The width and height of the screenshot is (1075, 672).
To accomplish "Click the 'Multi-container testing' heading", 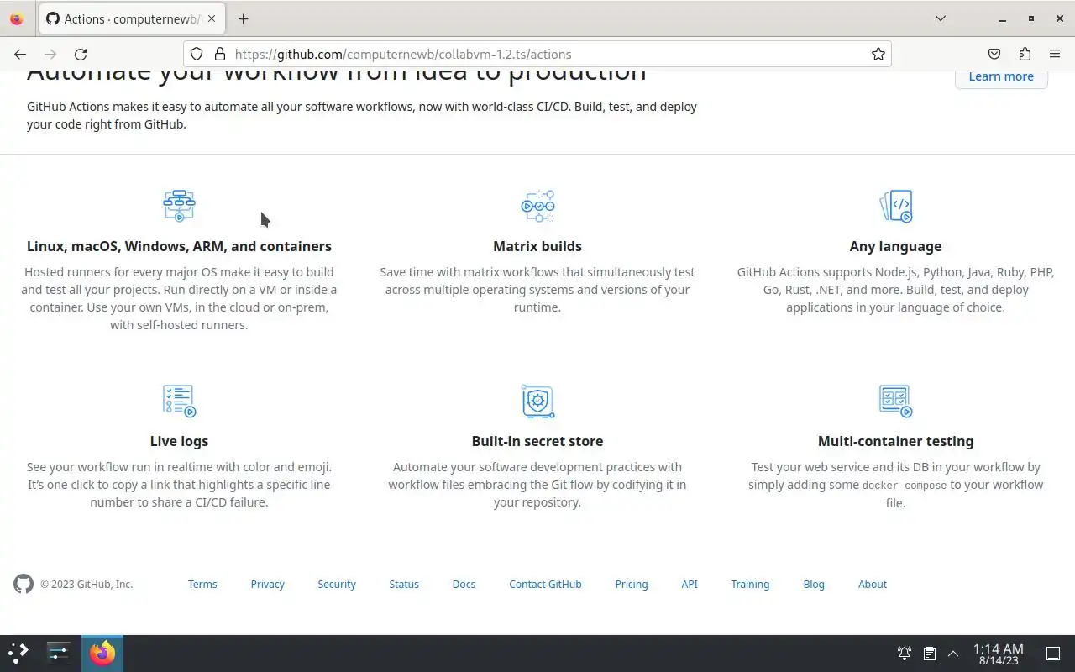I will pos(895,441).
